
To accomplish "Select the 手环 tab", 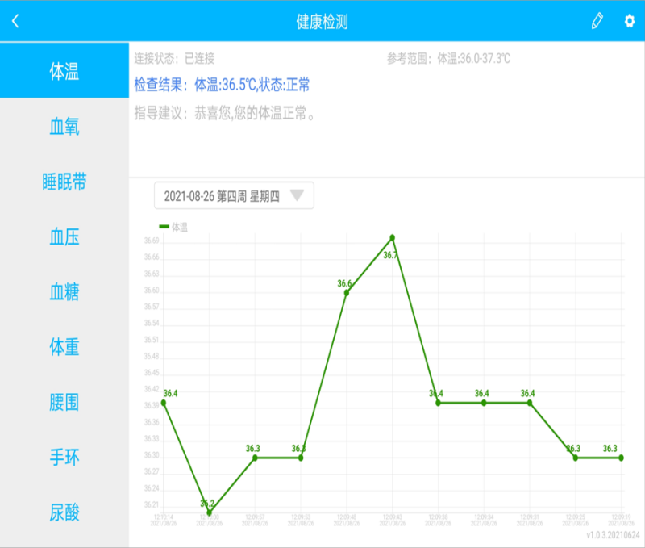I will [64, 457].
